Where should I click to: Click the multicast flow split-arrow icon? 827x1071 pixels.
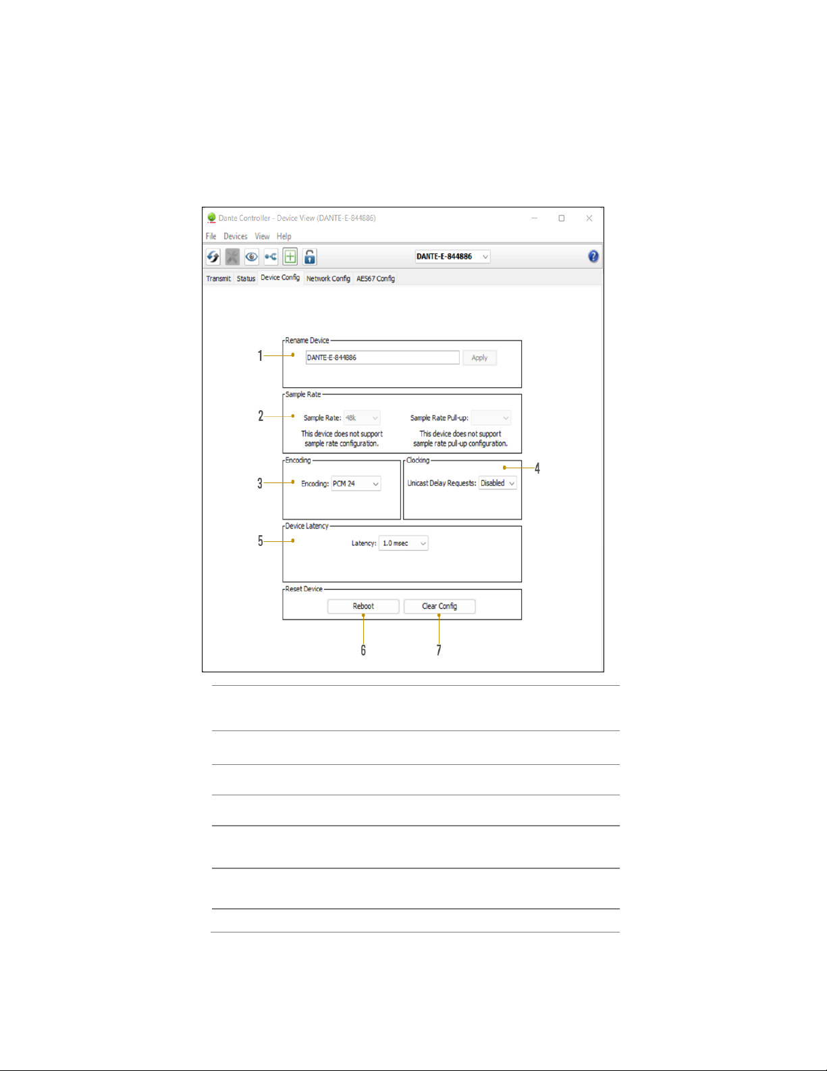click(x=271, y=257)
